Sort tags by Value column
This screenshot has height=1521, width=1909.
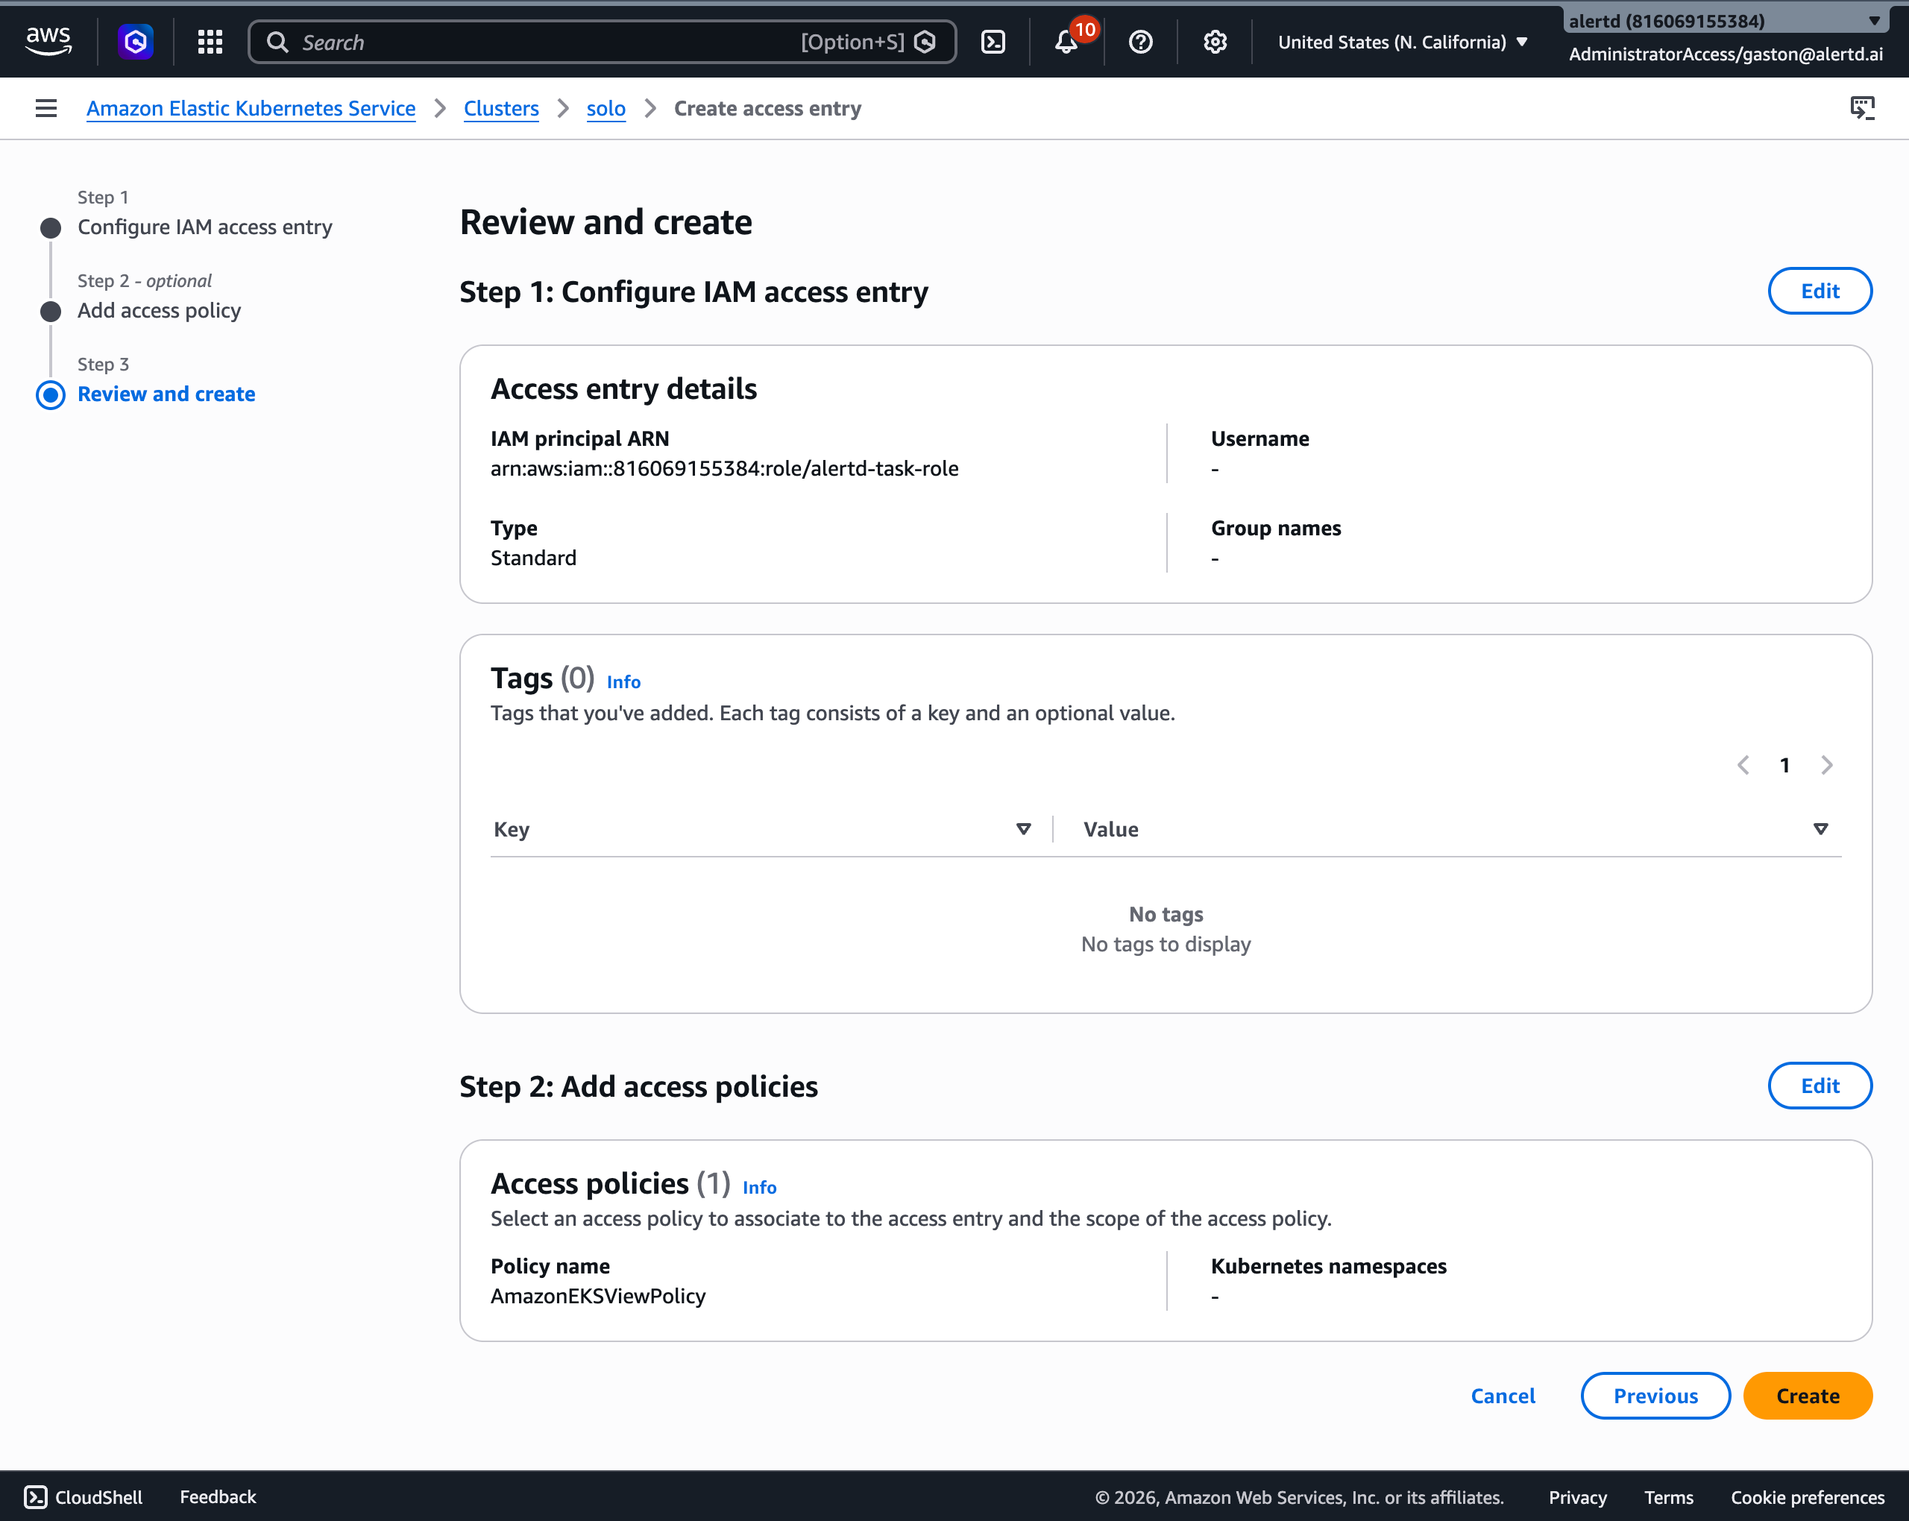click(1820, 828)
